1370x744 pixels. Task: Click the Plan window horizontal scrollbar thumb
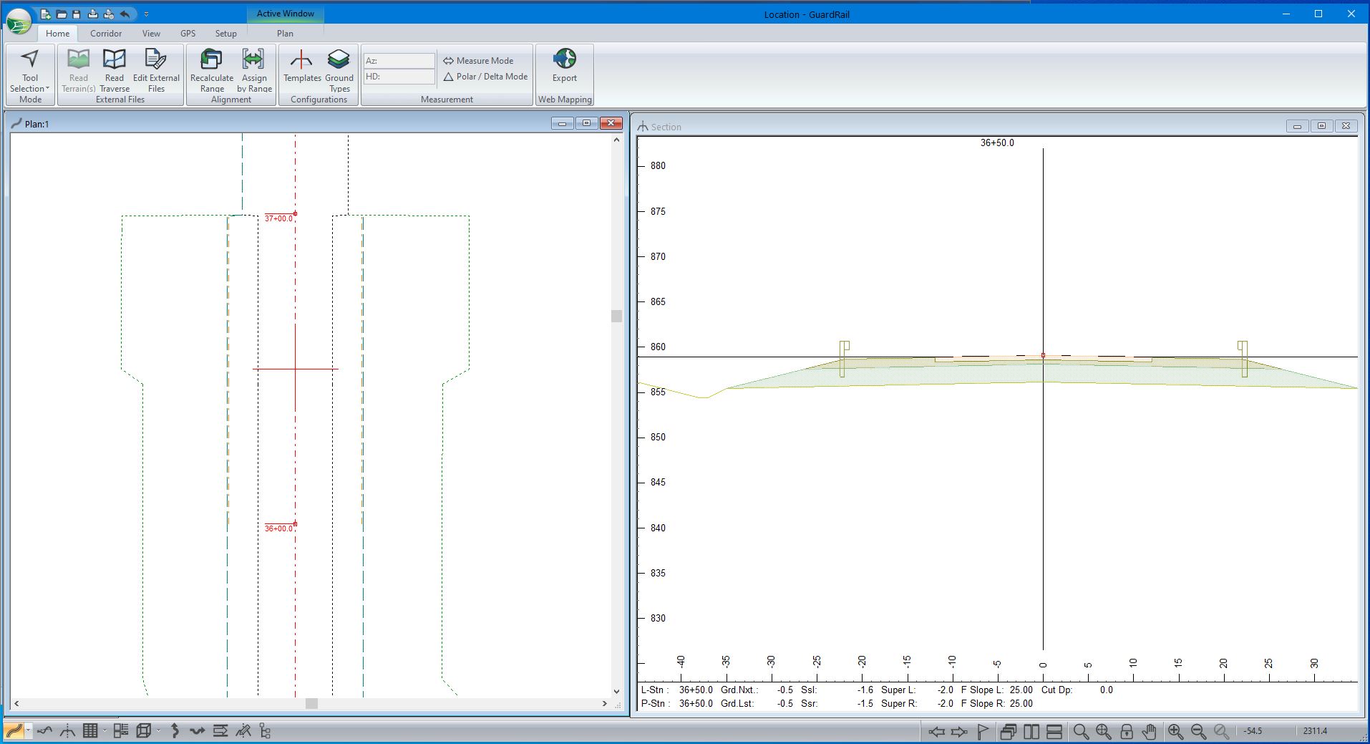(311, 704)
